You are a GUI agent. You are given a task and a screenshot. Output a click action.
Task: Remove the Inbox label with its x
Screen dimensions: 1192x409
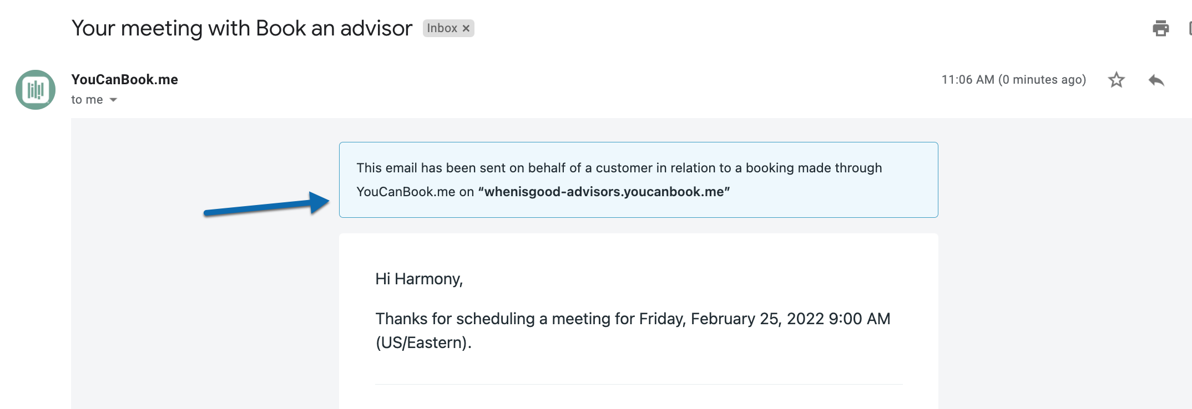point(466,28)
